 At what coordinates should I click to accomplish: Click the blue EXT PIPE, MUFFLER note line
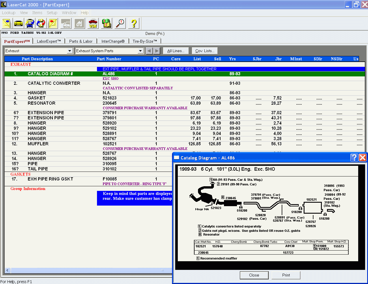click(231, 69)
